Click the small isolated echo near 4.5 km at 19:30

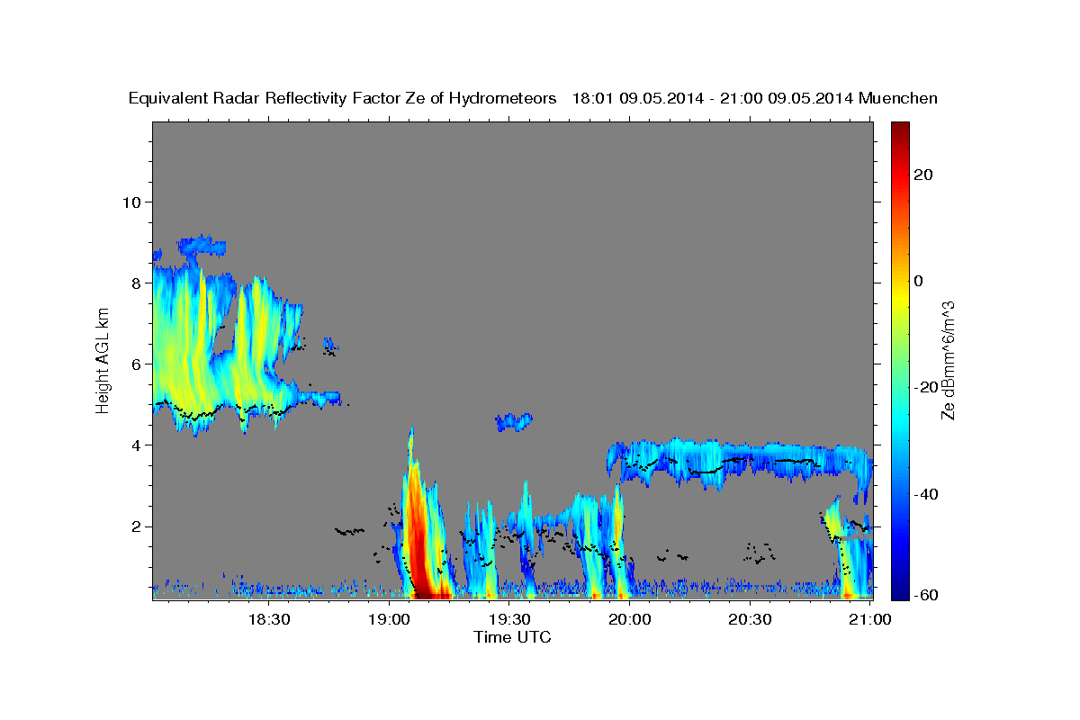514,420
